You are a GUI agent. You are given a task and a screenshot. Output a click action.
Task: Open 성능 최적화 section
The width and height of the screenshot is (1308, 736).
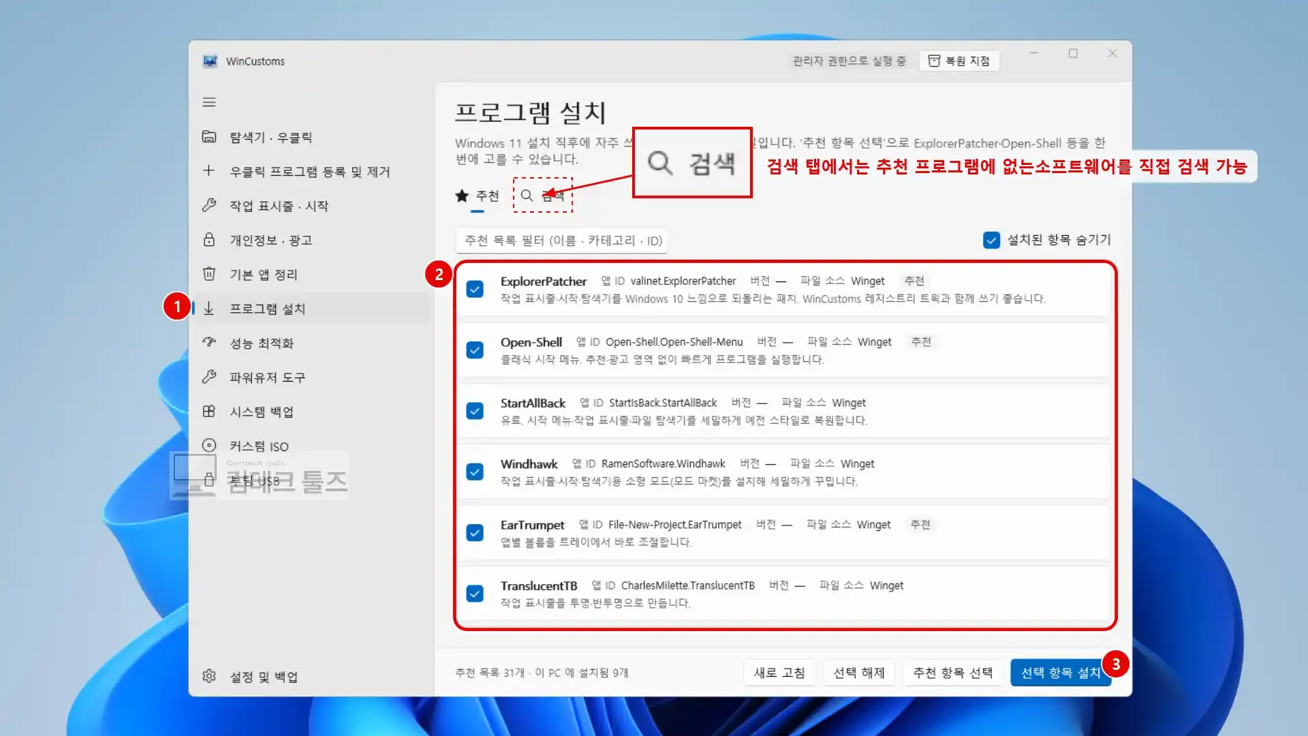(311, 343)
